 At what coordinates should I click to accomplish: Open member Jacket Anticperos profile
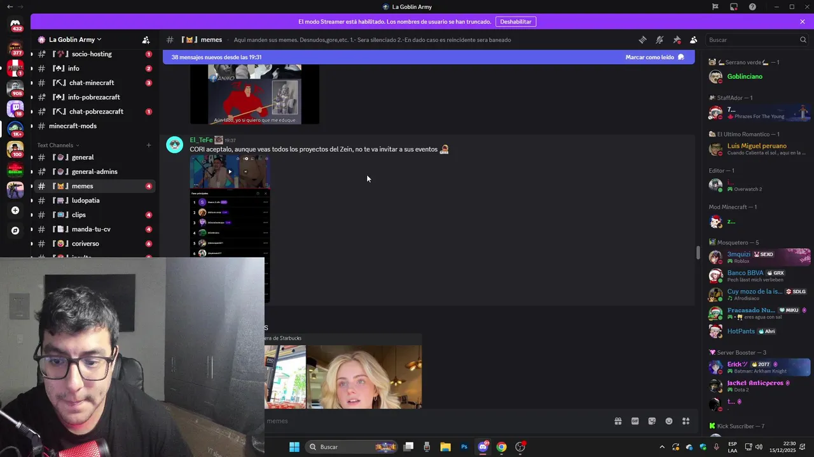[759, 386]
